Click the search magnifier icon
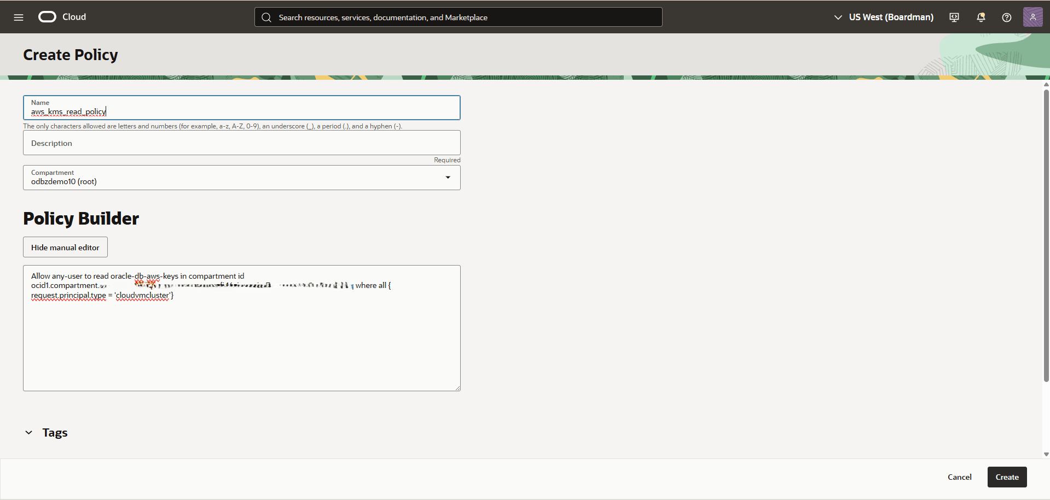1050x500 pixels. pyautogui.click(x=266, y=17)
